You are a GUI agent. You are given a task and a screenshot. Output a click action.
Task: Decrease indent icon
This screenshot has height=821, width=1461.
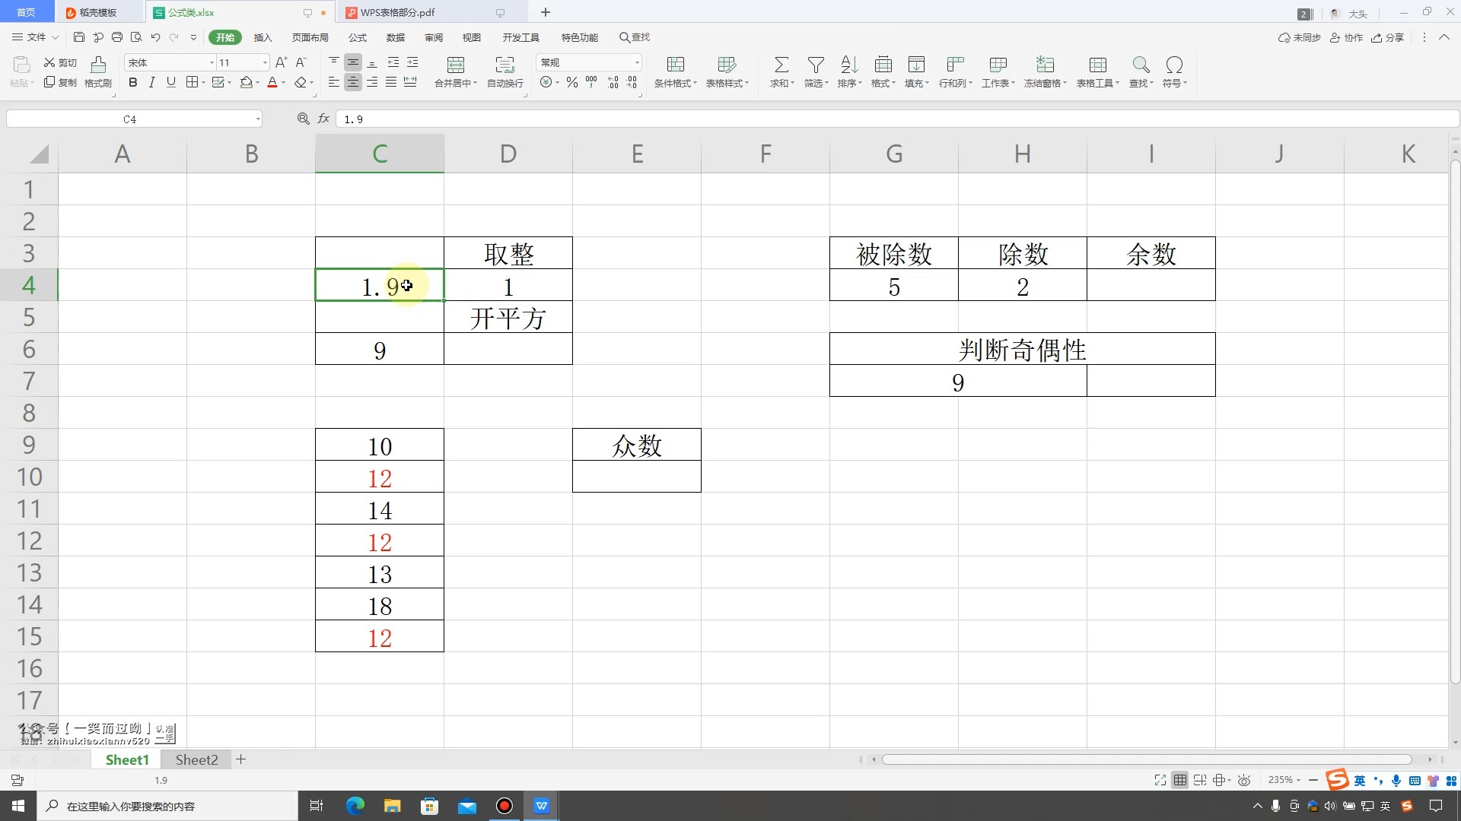[393, 62]
